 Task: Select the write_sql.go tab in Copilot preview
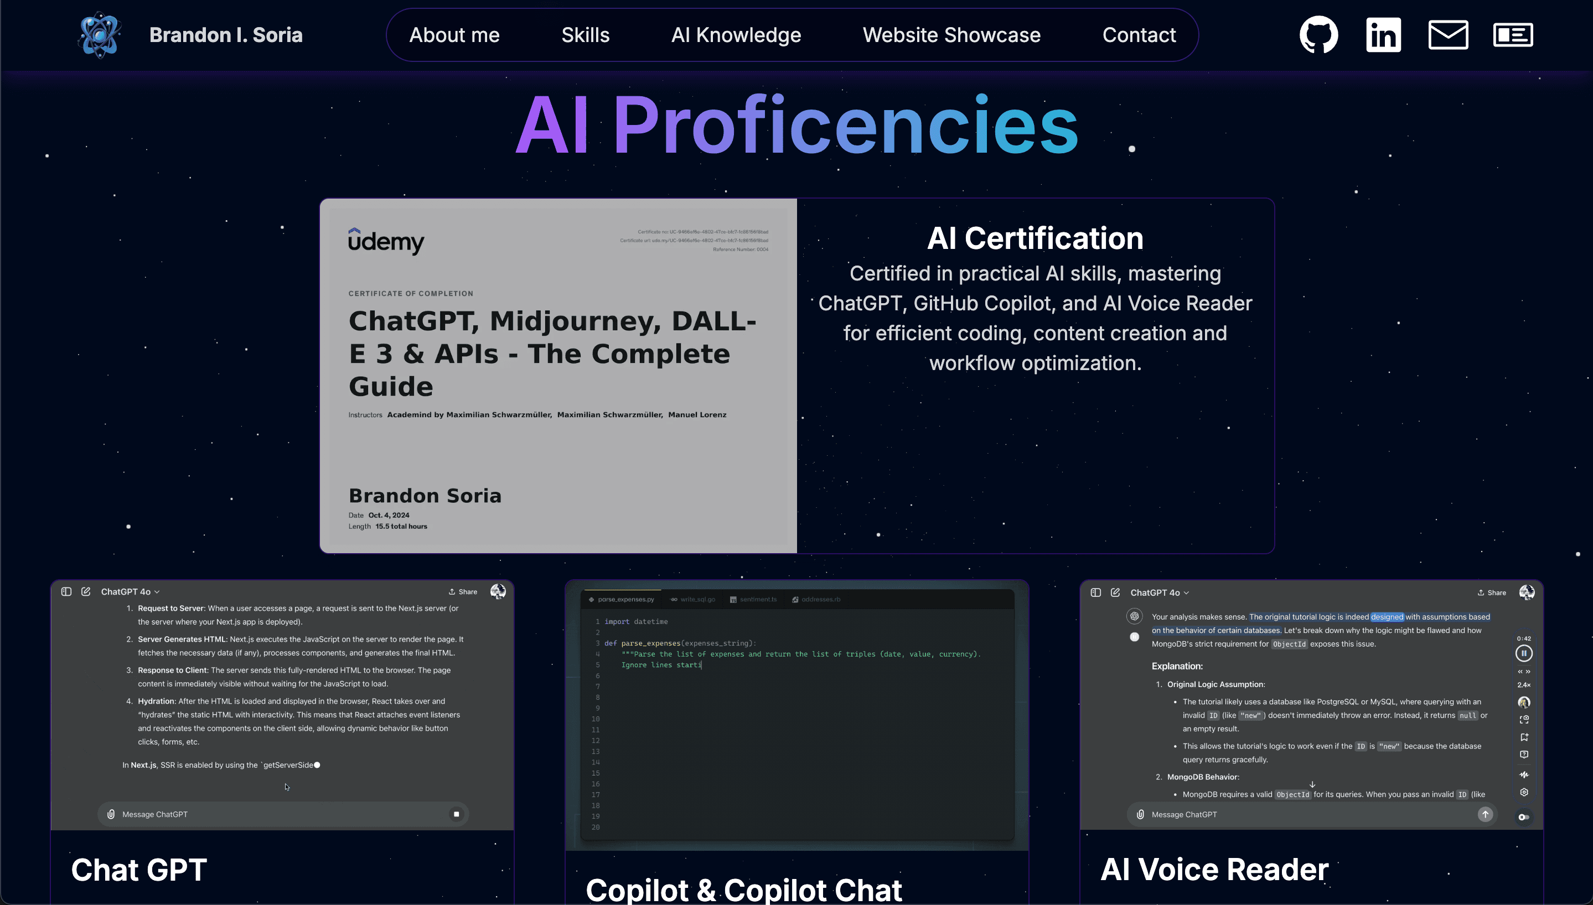(x=694, y=600)
